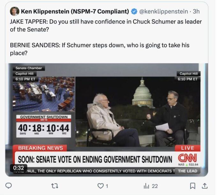The width and height of the screenshot is (217, 195).
Task: Click the Senate Chamber inset footage
Action: pyautogui.click(x=44, y=94)
